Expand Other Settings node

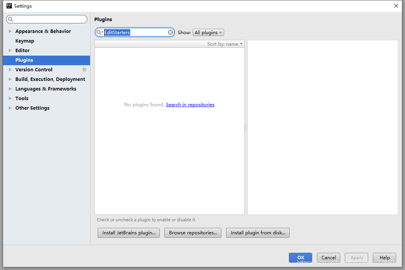(x=10, y=108)
